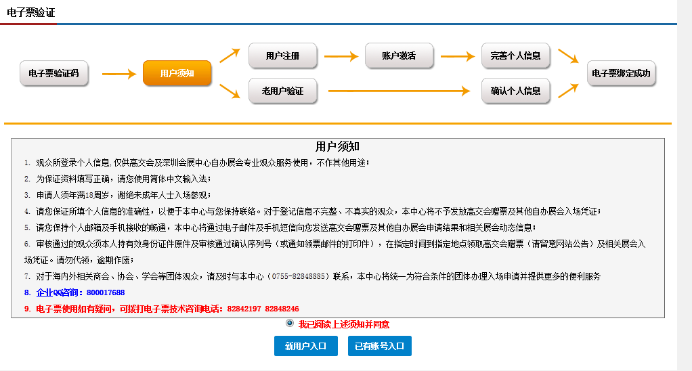
Task: Click the 我已阅读上述须知并同意 label text
Action: pyautogui.click(x=344, y=325)
